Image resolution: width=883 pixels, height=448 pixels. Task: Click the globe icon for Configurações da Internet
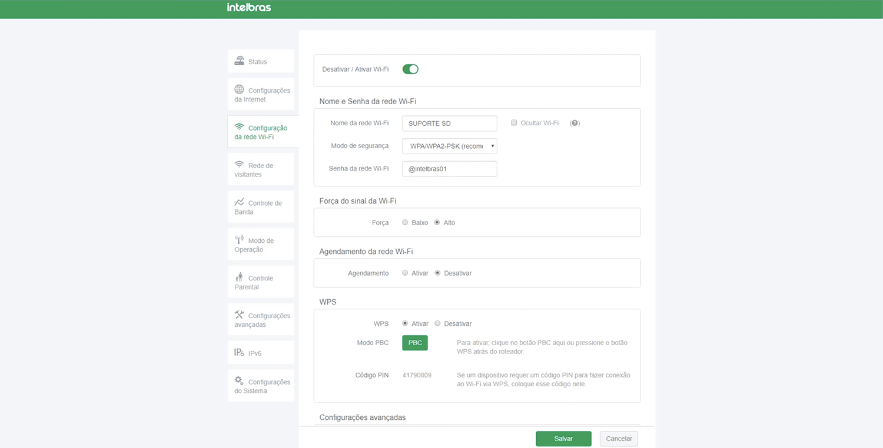[x=239, y=89]
